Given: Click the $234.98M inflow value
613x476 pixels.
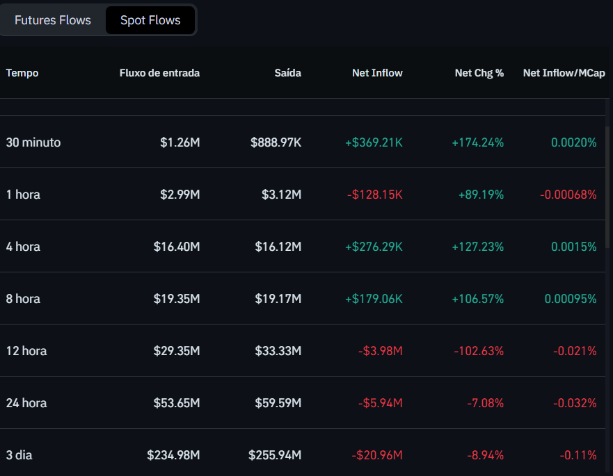Looking at the screenshot, I should click(x=173, y=455).
